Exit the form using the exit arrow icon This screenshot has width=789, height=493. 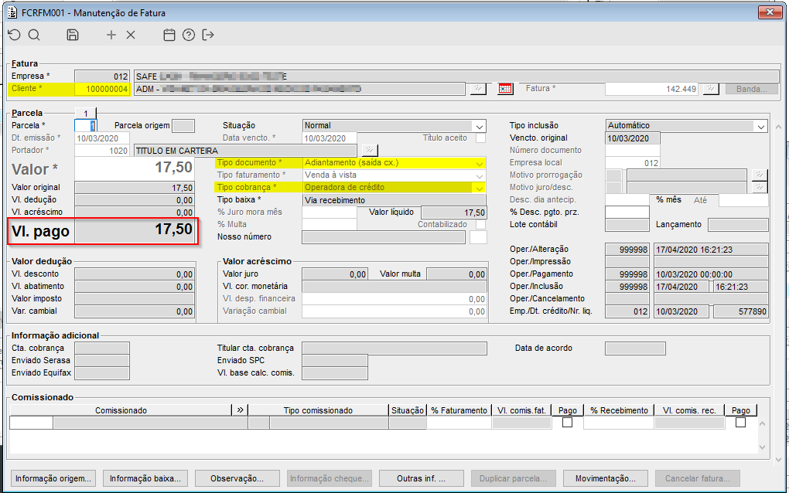208,35
